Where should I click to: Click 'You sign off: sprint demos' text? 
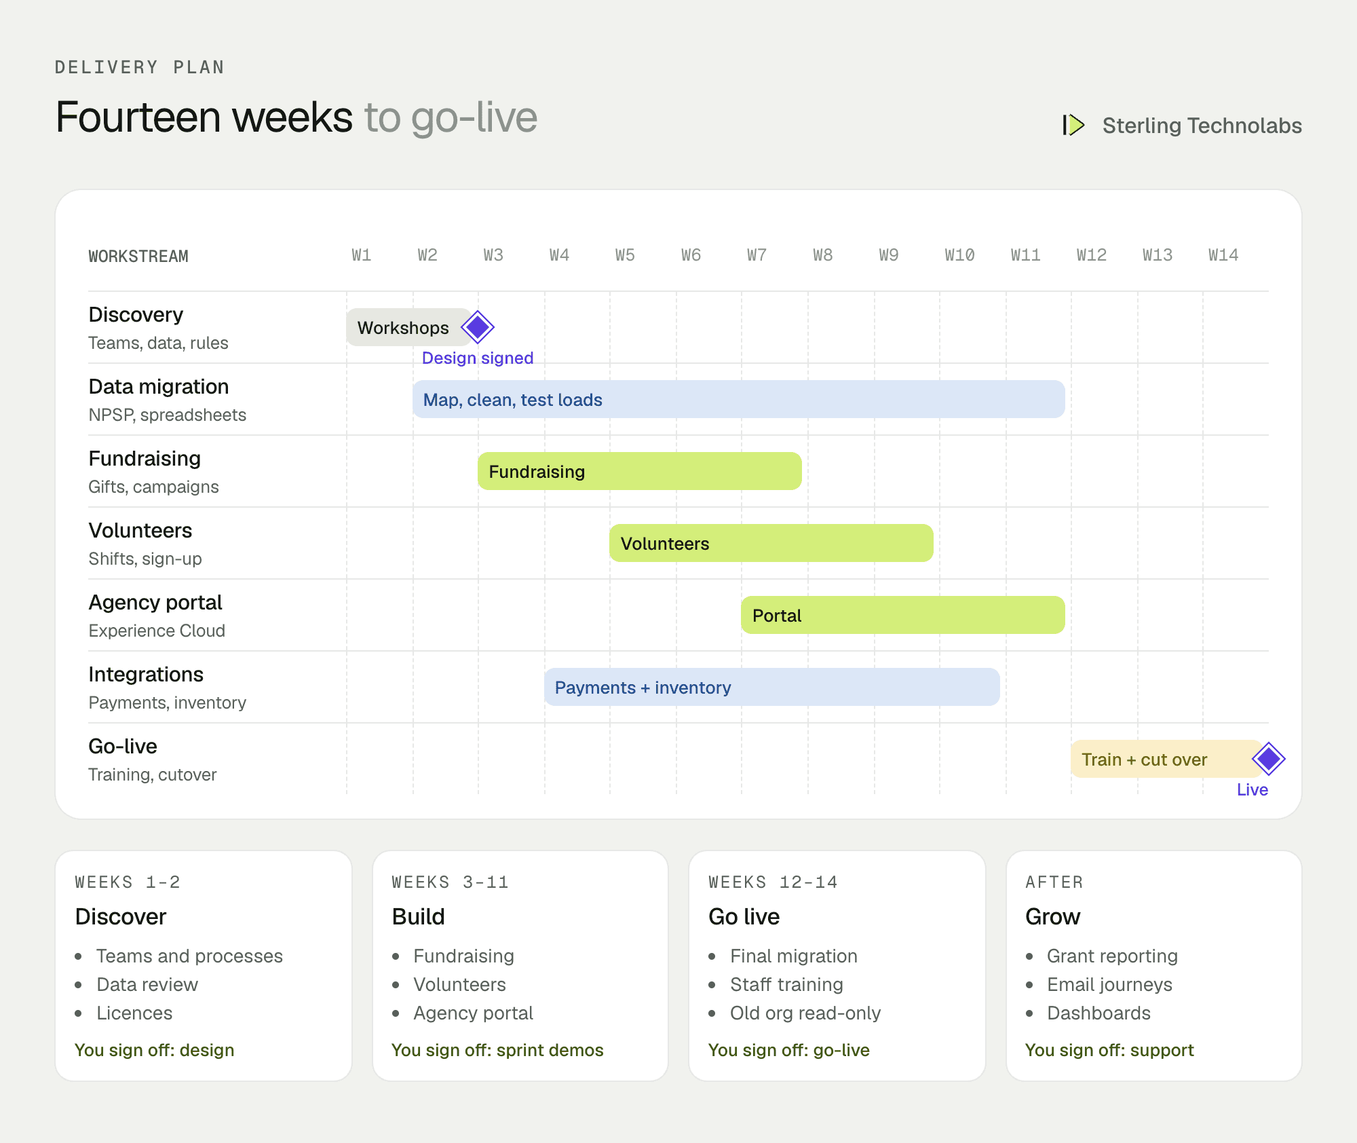tap(497, 1050)
